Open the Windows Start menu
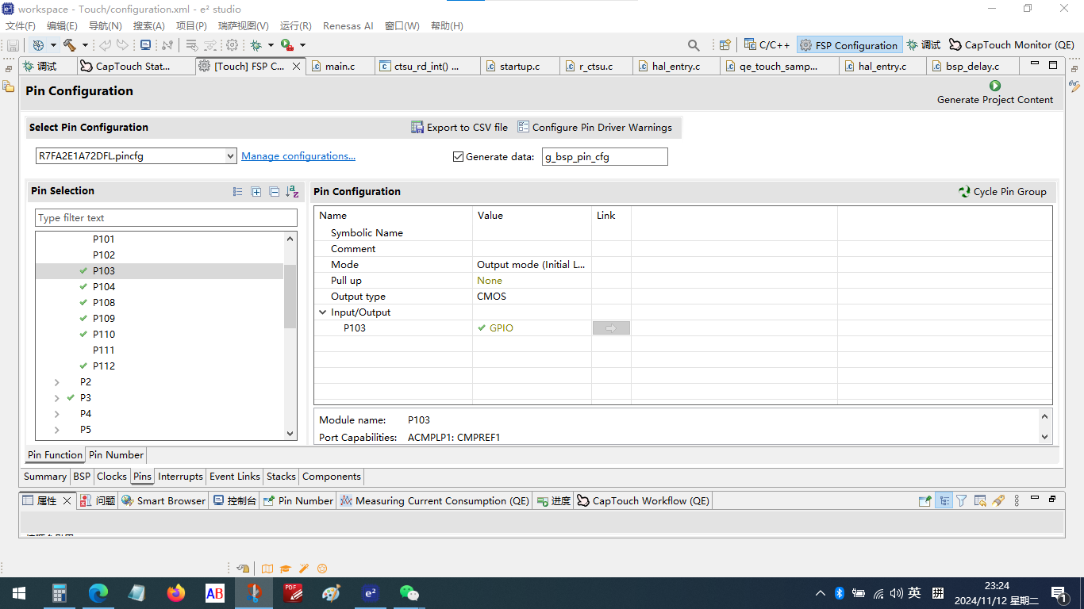 click(x=18, y=593)
